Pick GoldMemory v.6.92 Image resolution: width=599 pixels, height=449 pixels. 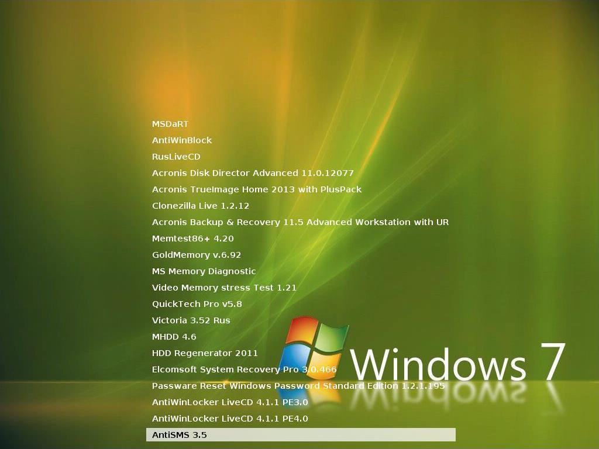pos(197,255)
